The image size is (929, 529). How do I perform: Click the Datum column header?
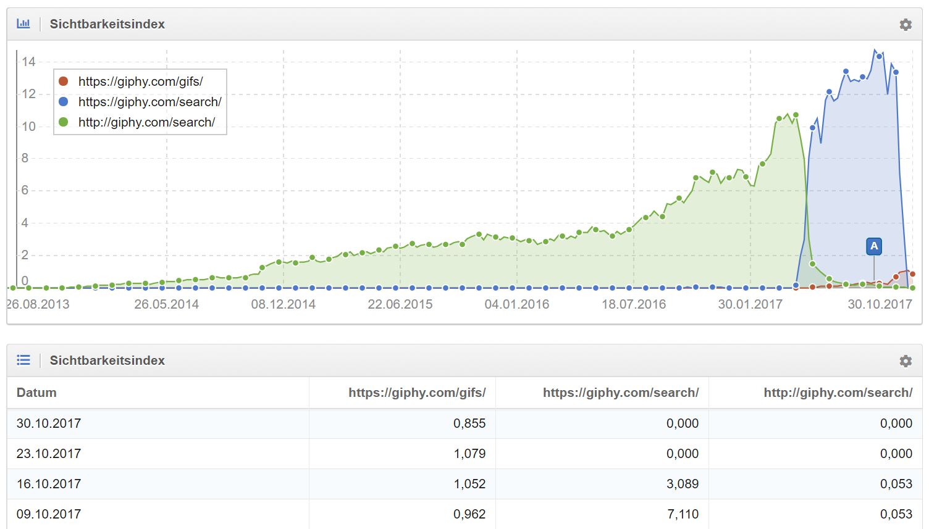(36, 393)
